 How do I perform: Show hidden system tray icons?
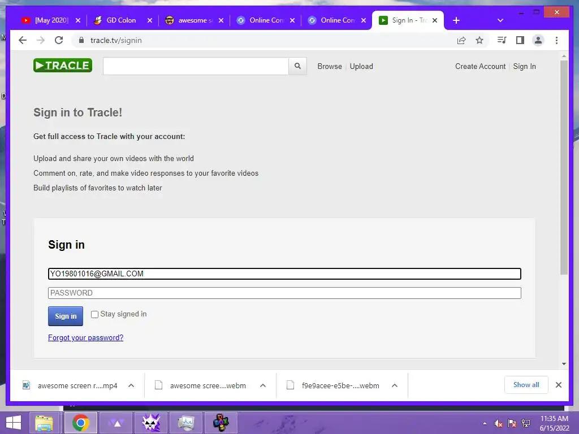tap(485, 423)
